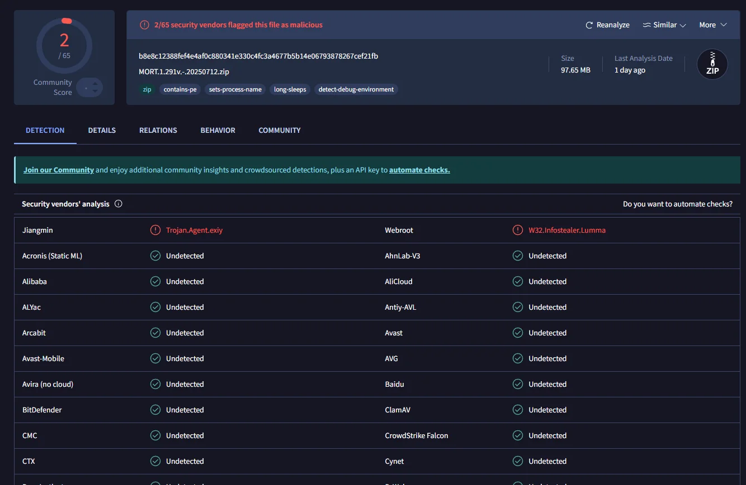Click the check icon in the Antiy-AVL row
The height and width of the screenshot is (485, 746).
point(518,307)
